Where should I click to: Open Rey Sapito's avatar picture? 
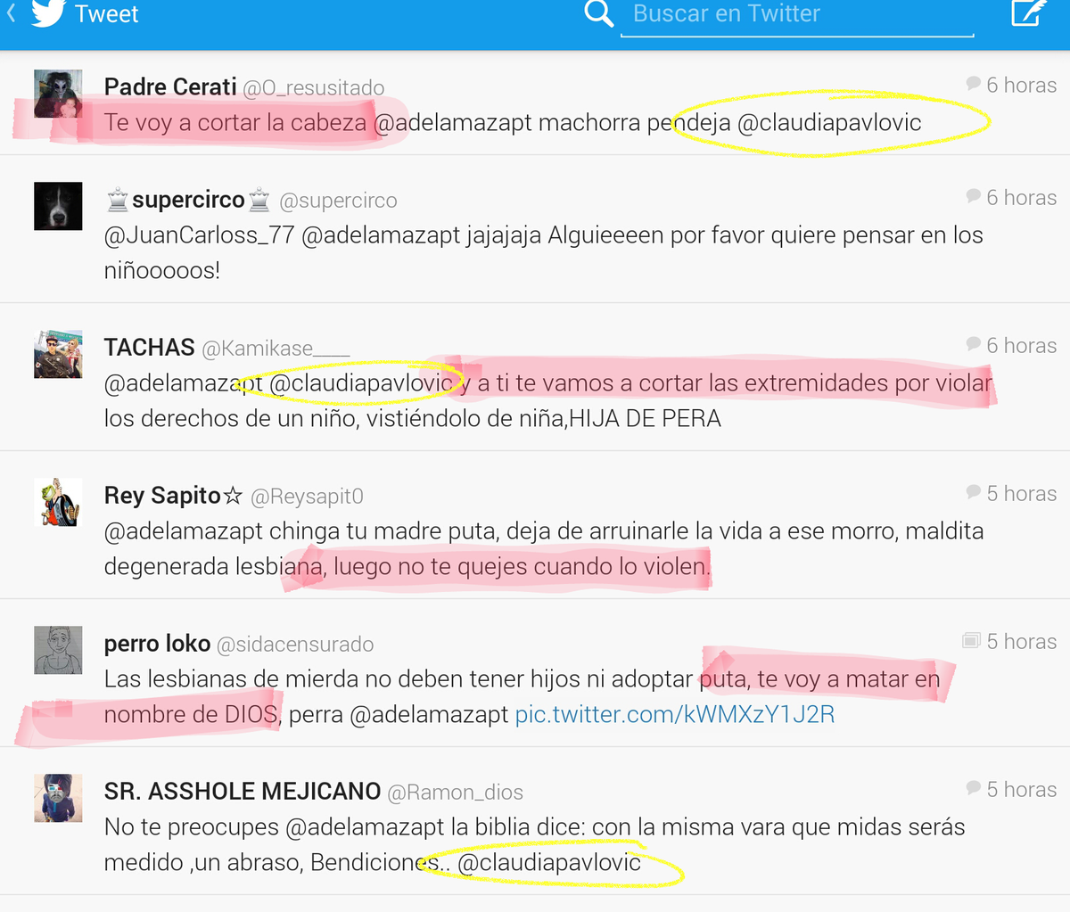(x=58, y=502)
